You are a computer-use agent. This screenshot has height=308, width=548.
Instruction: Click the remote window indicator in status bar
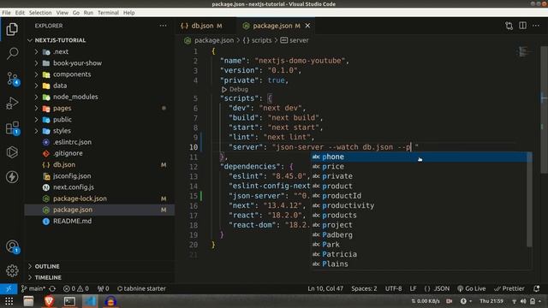click(x=9, y=289)
